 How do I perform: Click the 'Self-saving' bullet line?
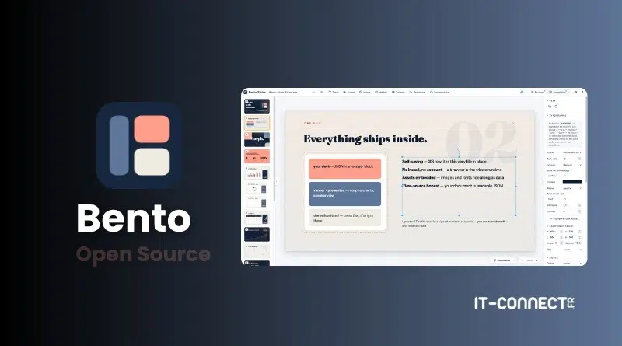click(444, 162)
